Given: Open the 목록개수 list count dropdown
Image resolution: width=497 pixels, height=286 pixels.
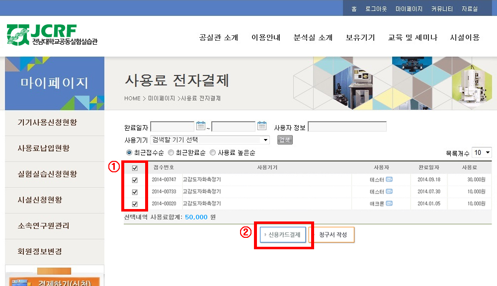Looking at the screenshot, I should tap(482, 152).
